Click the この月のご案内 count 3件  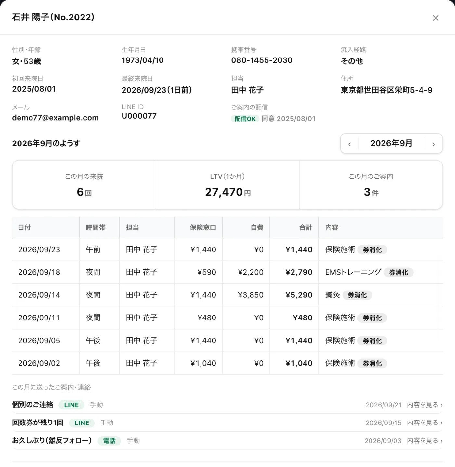(371, 192)
